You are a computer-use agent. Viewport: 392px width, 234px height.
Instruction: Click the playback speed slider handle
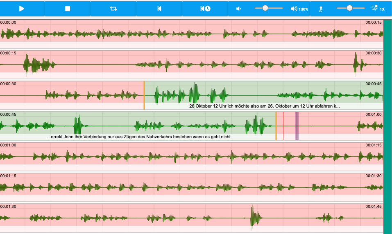[x=349, y=8]
